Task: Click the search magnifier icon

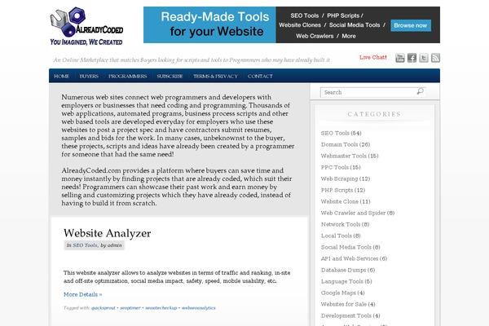Action: [x=420, y=91]
